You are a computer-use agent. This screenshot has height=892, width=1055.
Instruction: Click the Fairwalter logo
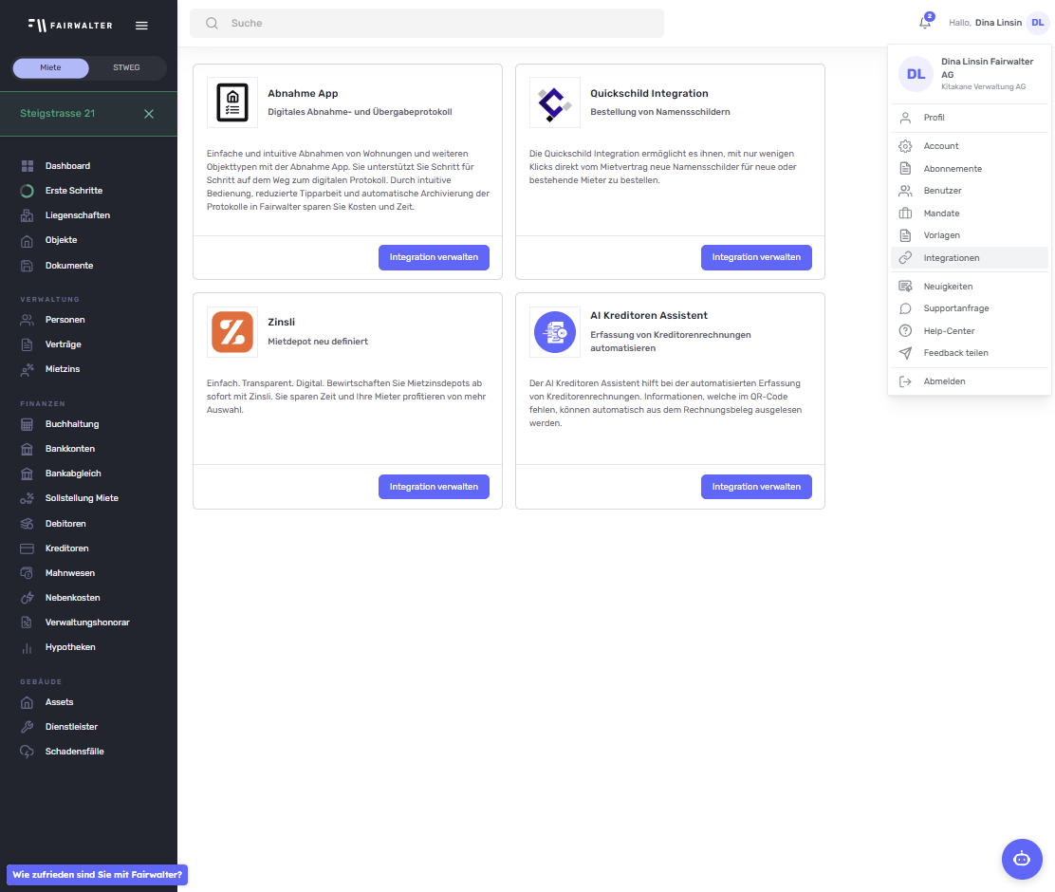pyautogui.click(x=70, y=25)
